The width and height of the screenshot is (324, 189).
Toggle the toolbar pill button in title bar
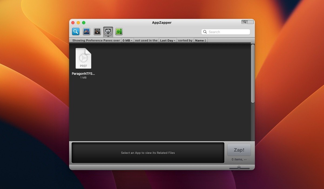pyautogui.click(x=247, y=22)
